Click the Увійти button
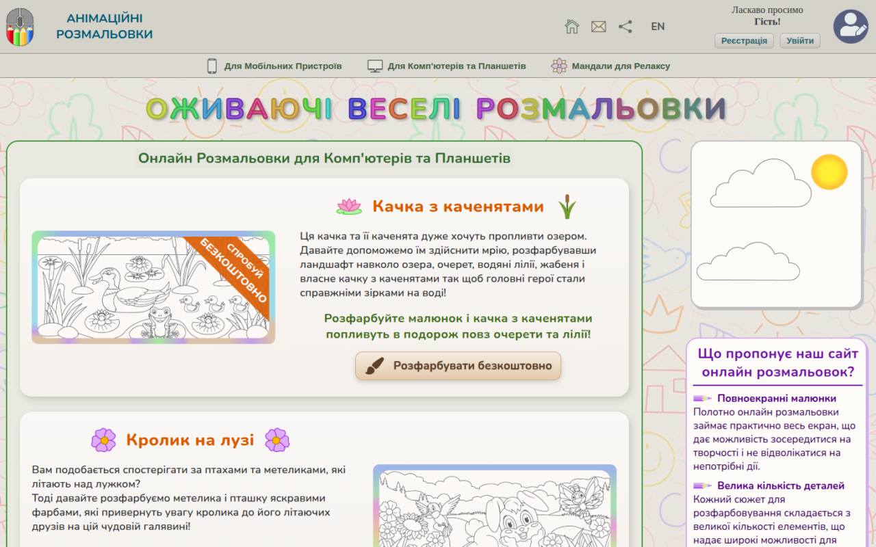876x547 pixels. [x=800, y=41]
